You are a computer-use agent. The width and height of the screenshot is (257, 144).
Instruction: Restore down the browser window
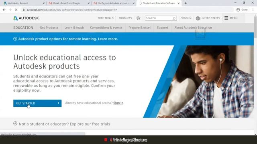(244, 3)
